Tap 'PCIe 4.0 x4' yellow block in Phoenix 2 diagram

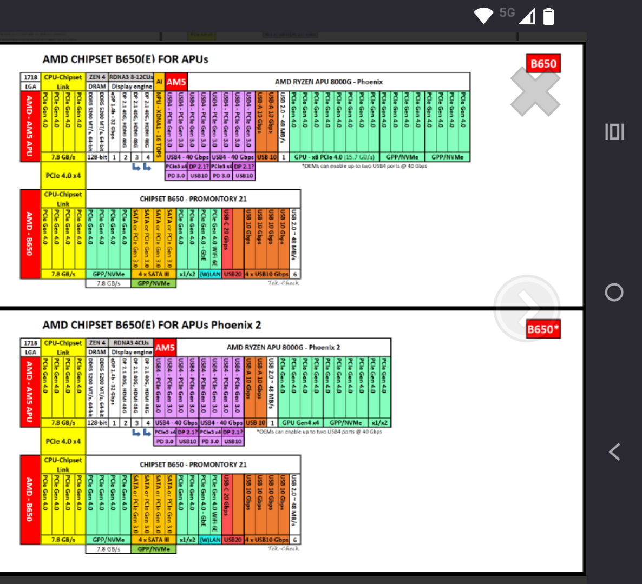click(63, 441)
